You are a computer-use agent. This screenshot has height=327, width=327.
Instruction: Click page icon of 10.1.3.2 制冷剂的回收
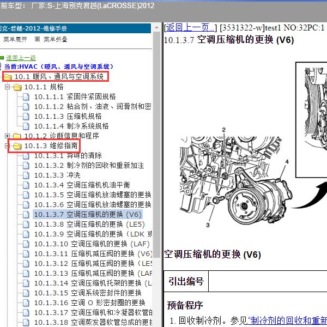pyautogui.click(x=26, y=166)
